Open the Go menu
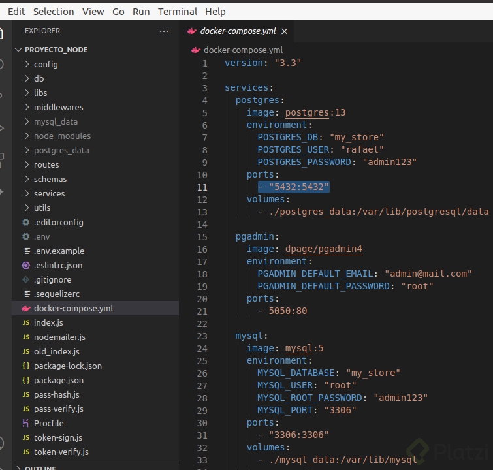The image size is (493, 470). (x=118, y=12)
